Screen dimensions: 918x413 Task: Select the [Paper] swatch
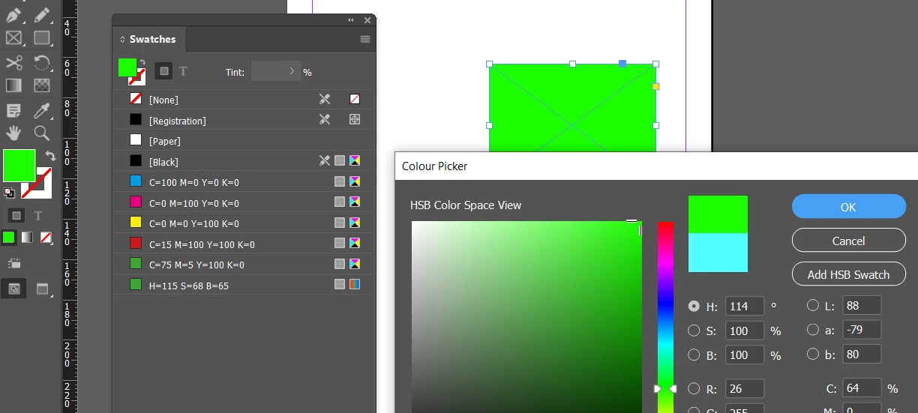(244, 140)
